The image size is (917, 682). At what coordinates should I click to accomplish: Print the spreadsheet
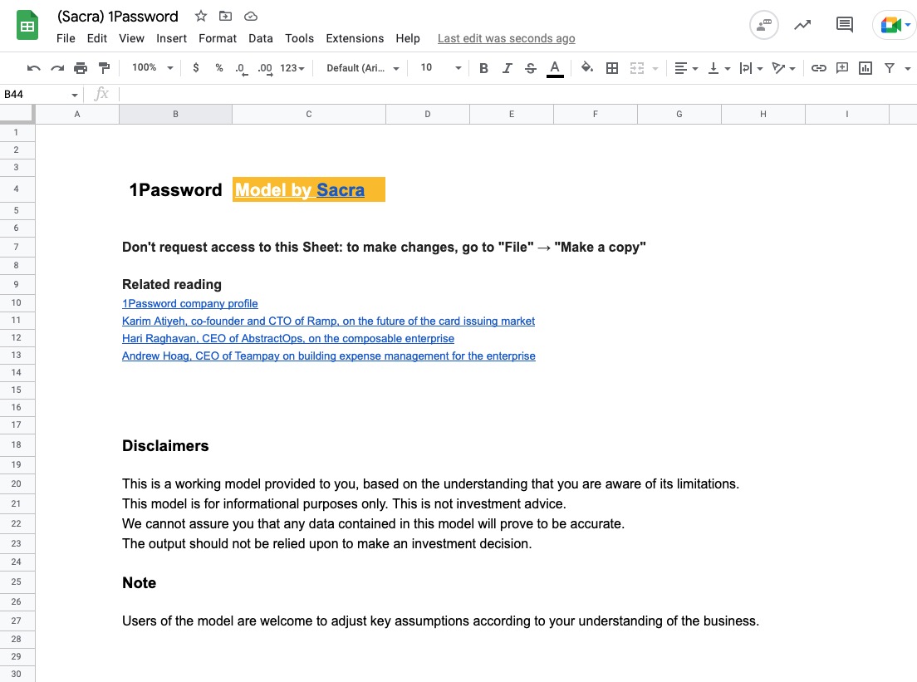click(80, 68)
